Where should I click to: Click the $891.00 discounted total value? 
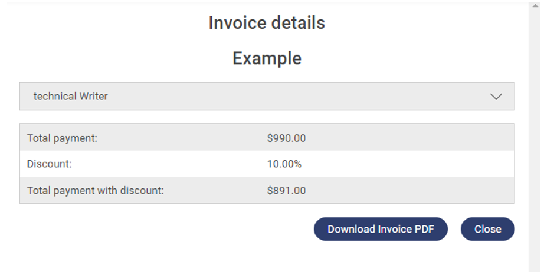tap(286, 191)
